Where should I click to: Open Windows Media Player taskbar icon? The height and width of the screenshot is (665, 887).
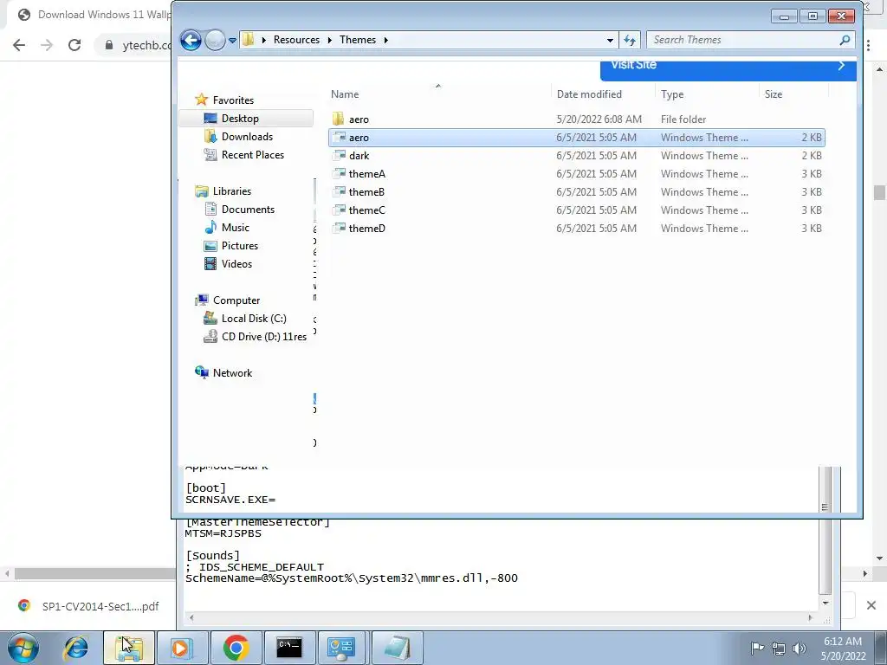(x=182, y=648)
